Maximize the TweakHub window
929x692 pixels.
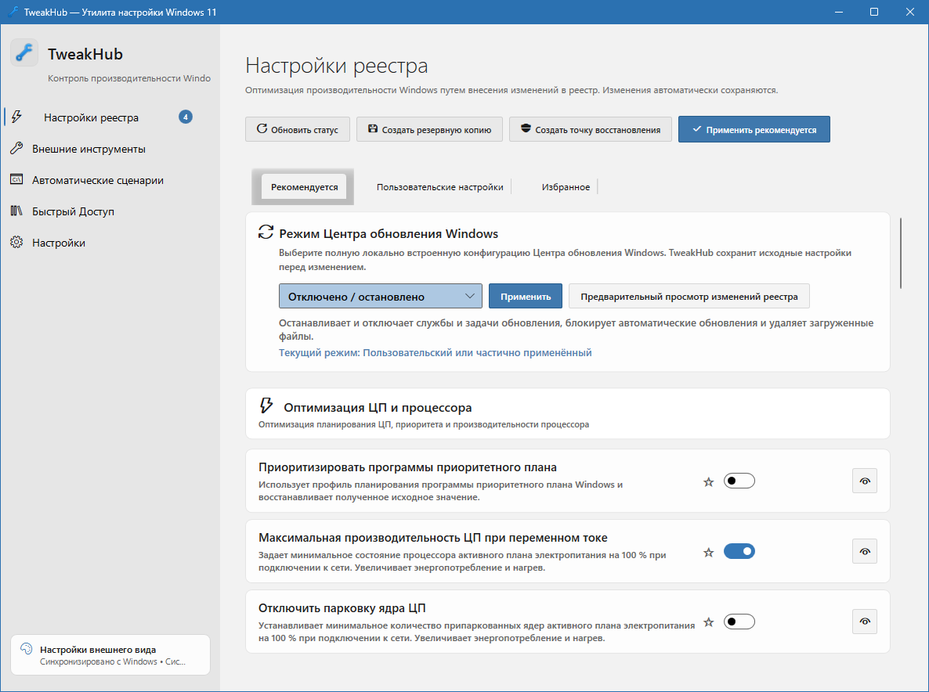pos(874,12)
